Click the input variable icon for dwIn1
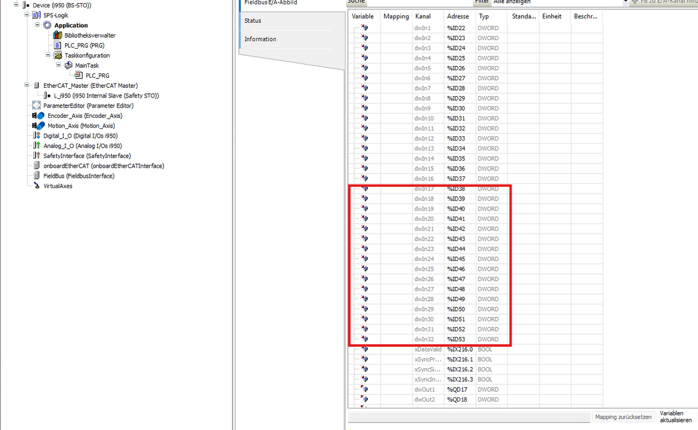The width and height of the screenshot is (698, 430). 364,28
